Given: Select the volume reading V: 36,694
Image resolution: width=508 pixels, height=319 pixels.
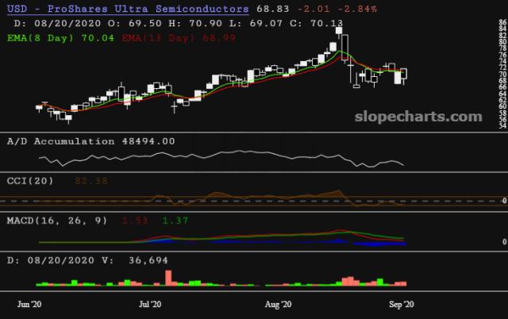Looking at the screenshot, I should click(x=135, y=260).
